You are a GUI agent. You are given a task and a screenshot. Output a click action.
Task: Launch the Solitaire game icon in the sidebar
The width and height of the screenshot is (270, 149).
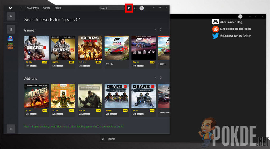coord(10,38)
